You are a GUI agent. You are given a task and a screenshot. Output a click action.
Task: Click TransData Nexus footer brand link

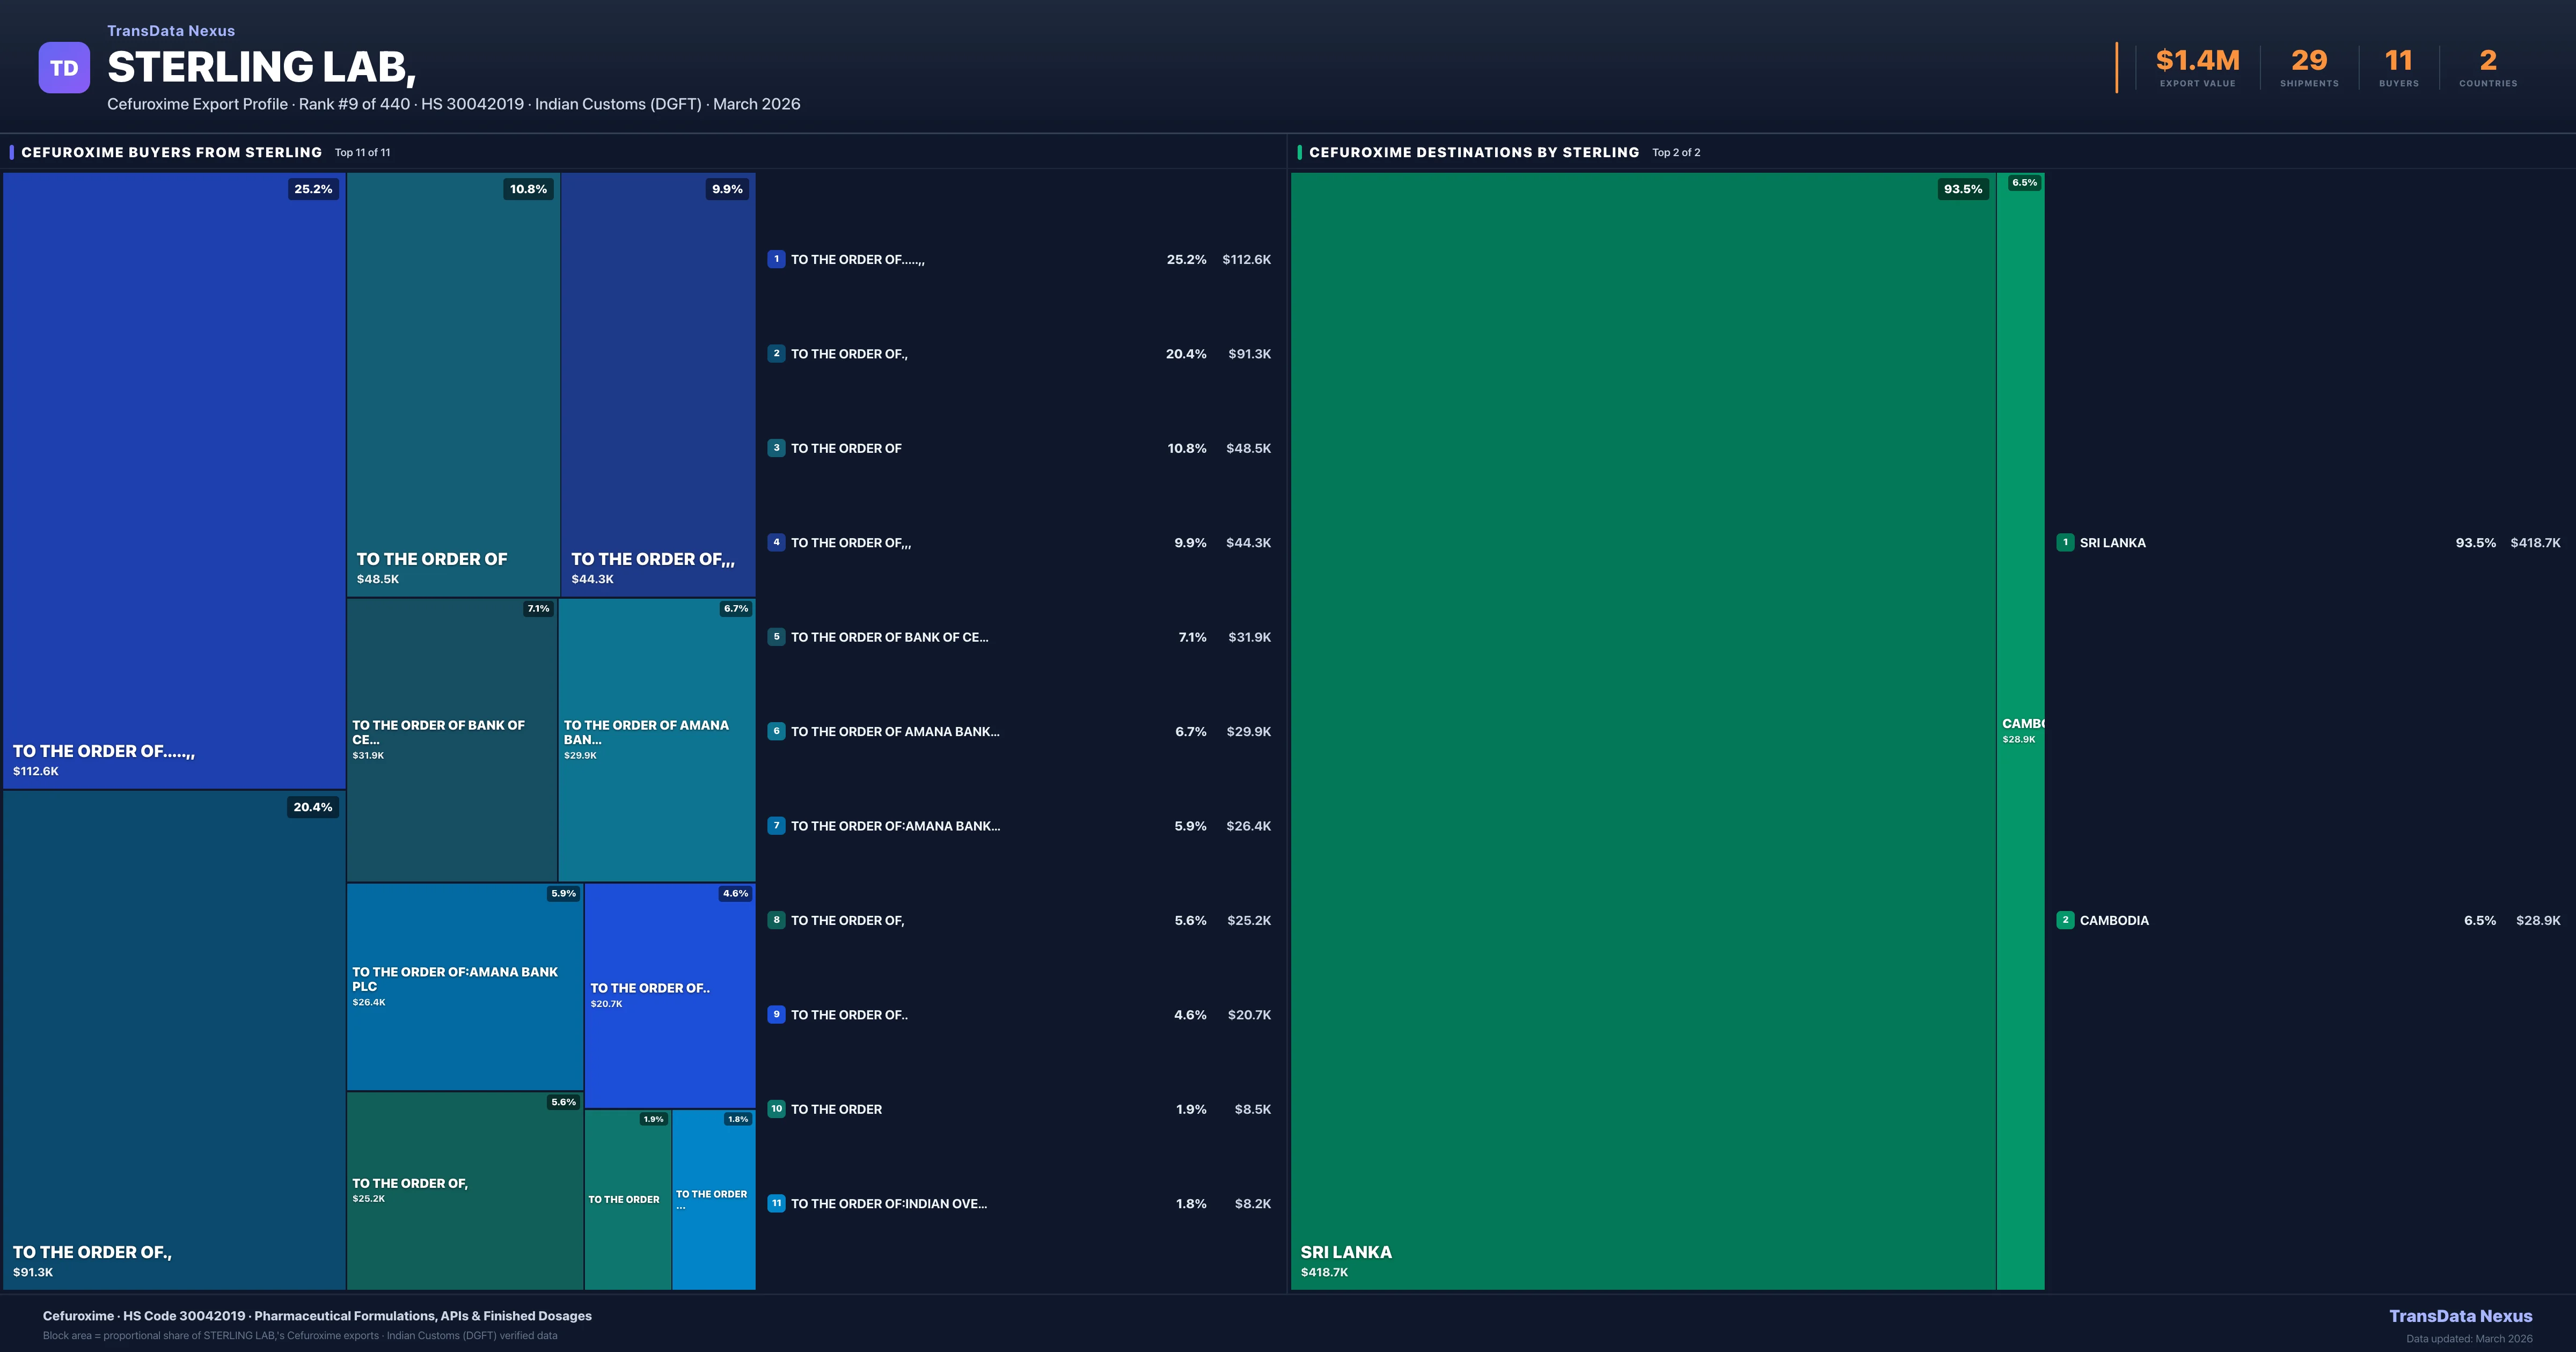click(2460, 1316)
